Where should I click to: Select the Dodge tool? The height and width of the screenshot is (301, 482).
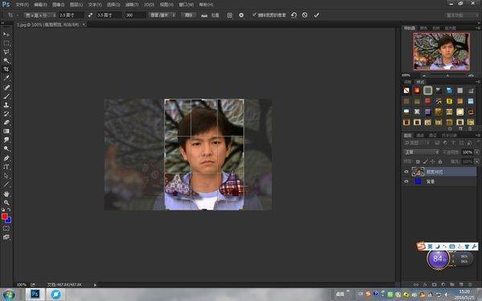tap(6, 148)
